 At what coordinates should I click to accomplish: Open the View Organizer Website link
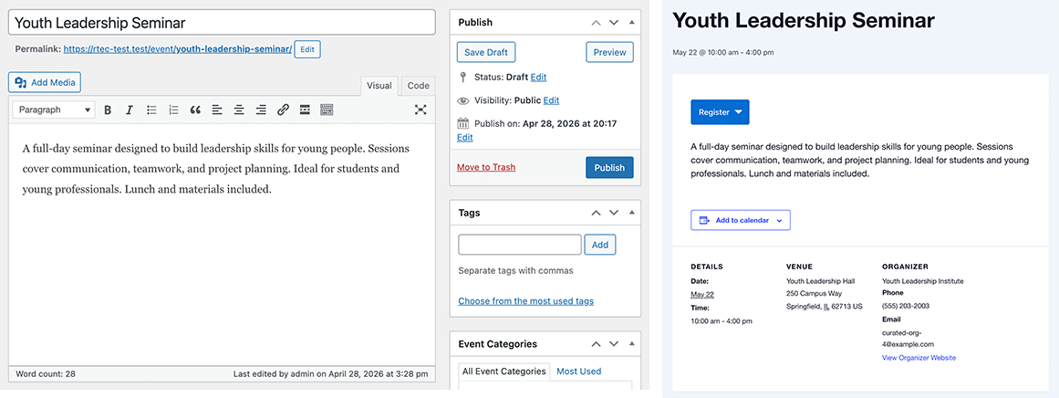(919, 358)
